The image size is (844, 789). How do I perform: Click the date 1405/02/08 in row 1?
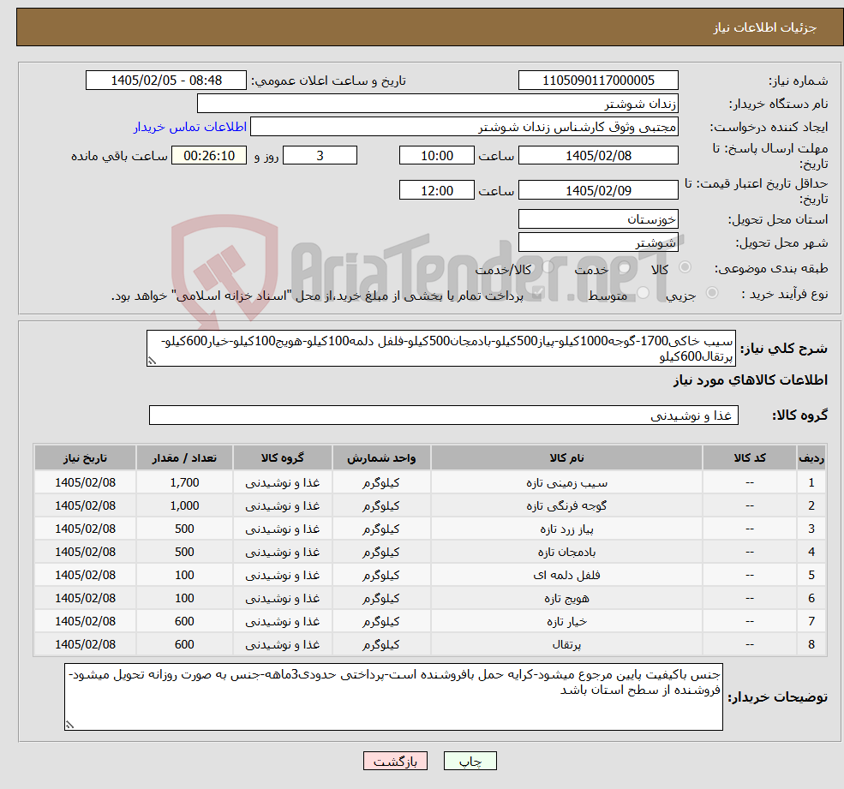(x=85, y=483)
